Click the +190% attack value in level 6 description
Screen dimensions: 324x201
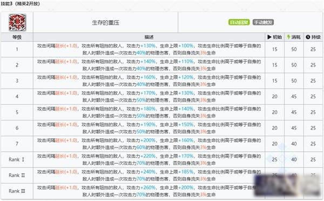tap(148, 124)
